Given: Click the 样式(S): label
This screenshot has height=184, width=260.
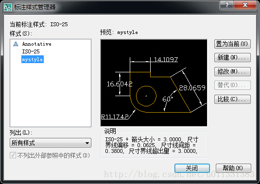Looking at the screenshot, I should tap(21, 33).
